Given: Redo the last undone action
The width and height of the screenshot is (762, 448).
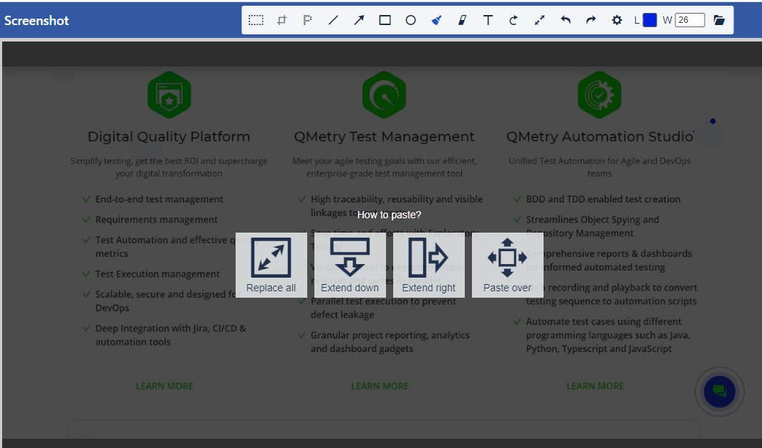Looking at the screenshot, I should point(591,20).
